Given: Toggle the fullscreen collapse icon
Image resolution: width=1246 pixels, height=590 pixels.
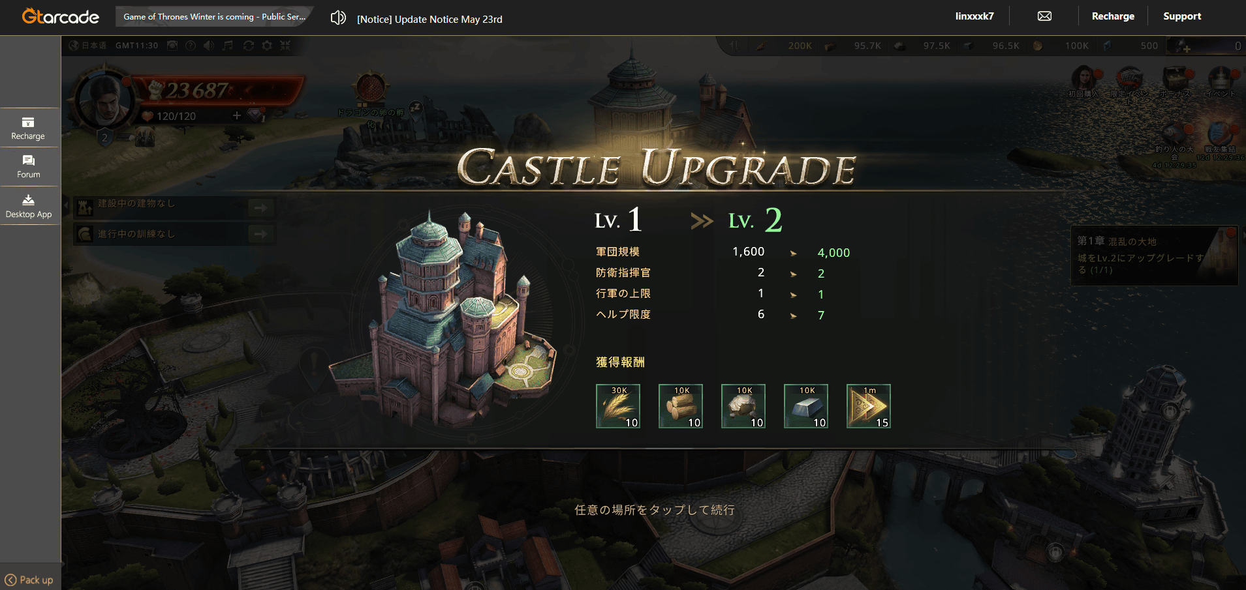Looking at the screenshot, I should point(285,46).
